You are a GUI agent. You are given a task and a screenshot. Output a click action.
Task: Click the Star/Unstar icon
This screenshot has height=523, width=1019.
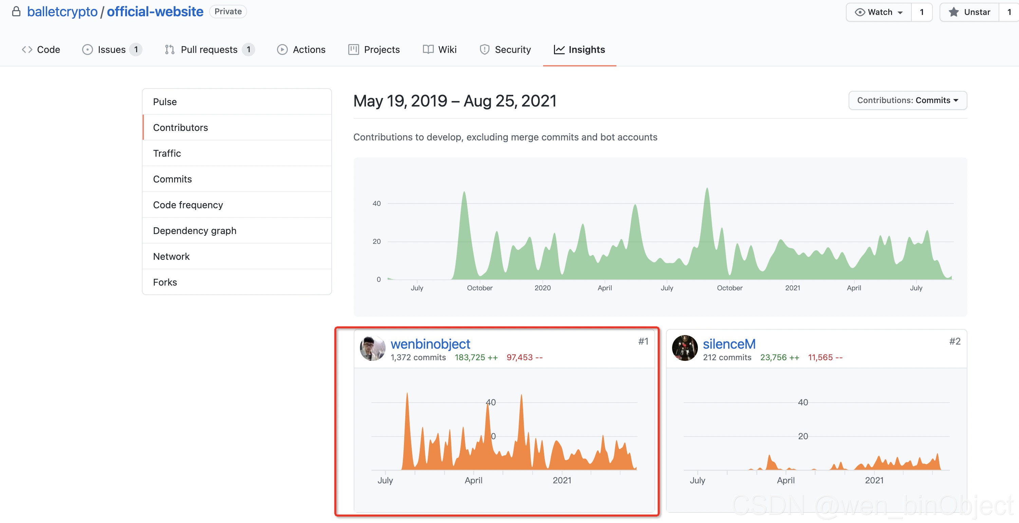952,12
